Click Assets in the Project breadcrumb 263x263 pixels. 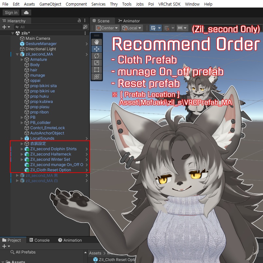[95, 253]
